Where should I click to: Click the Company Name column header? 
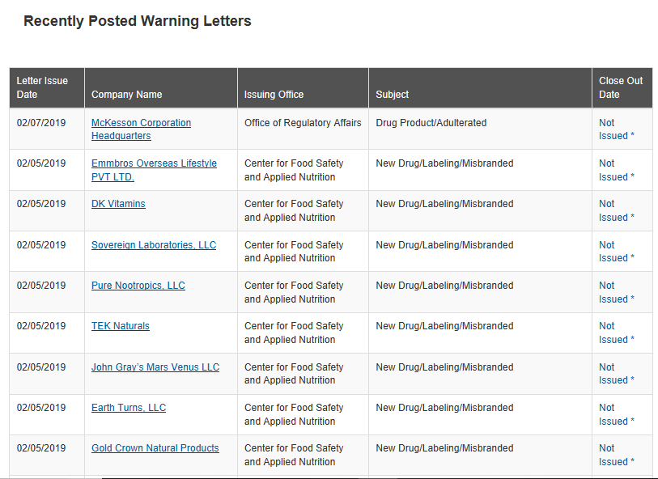coord(127,95)
